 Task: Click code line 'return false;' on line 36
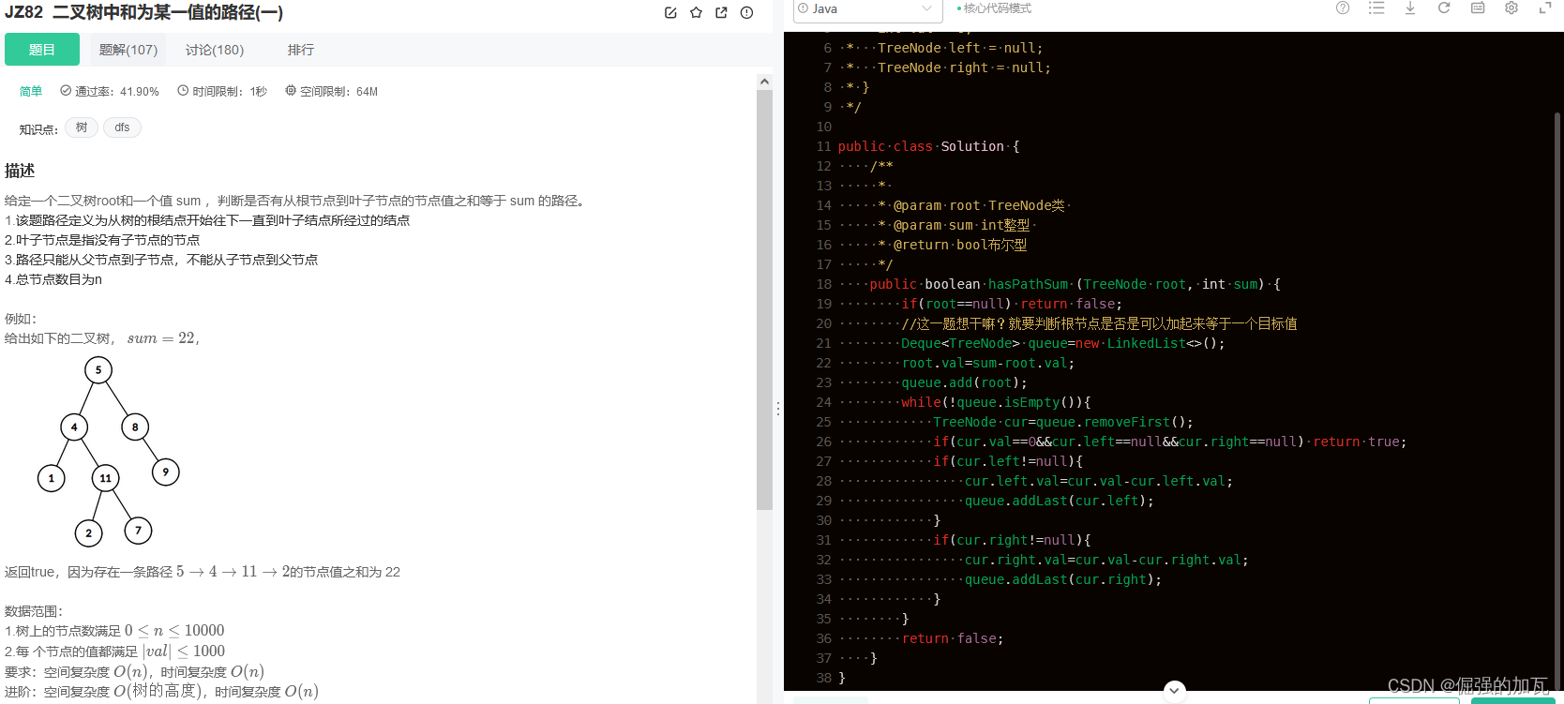[x=953, y=638]
